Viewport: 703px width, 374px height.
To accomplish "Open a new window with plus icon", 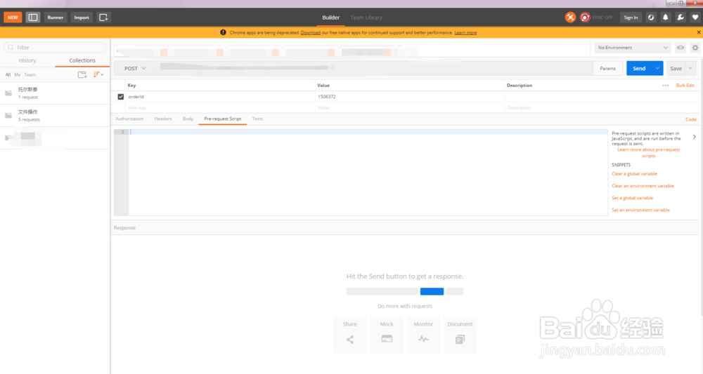I will point(103,18).
